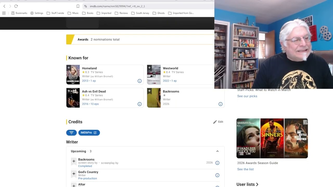Add Backrooms credit to watchlist plus button

[74, 161]
